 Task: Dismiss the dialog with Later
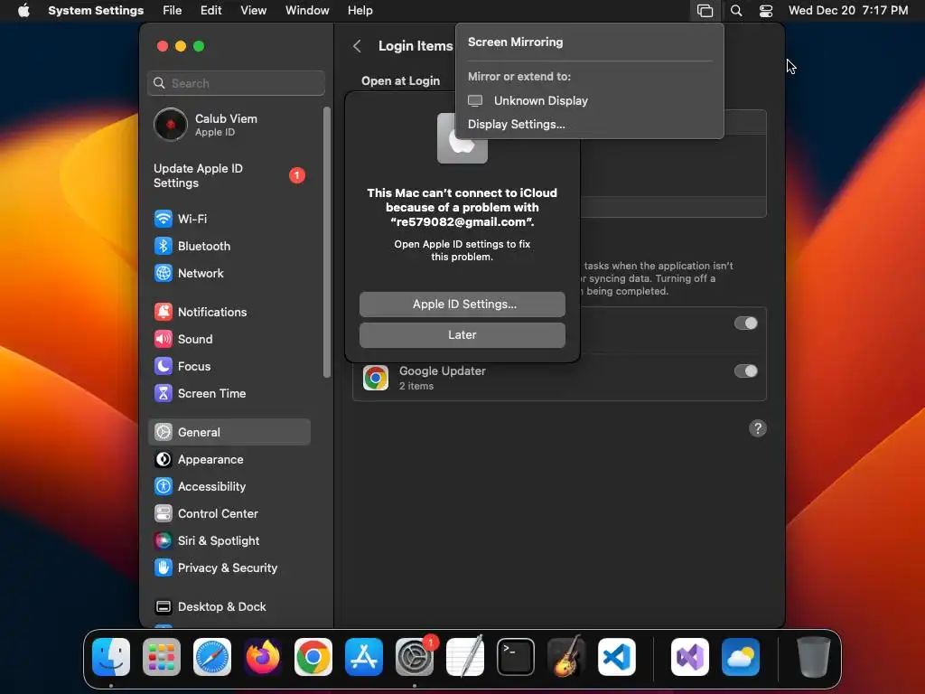click(462, 335)
